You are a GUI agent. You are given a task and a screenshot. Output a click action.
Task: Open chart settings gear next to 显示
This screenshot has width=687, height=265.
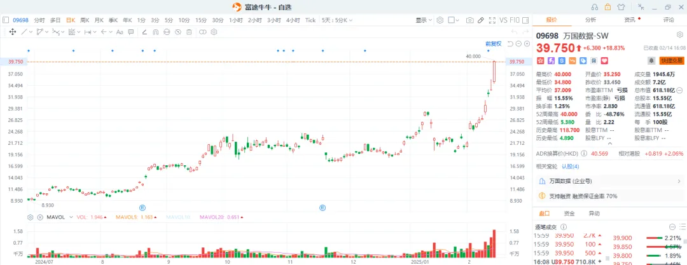point(440,20)
